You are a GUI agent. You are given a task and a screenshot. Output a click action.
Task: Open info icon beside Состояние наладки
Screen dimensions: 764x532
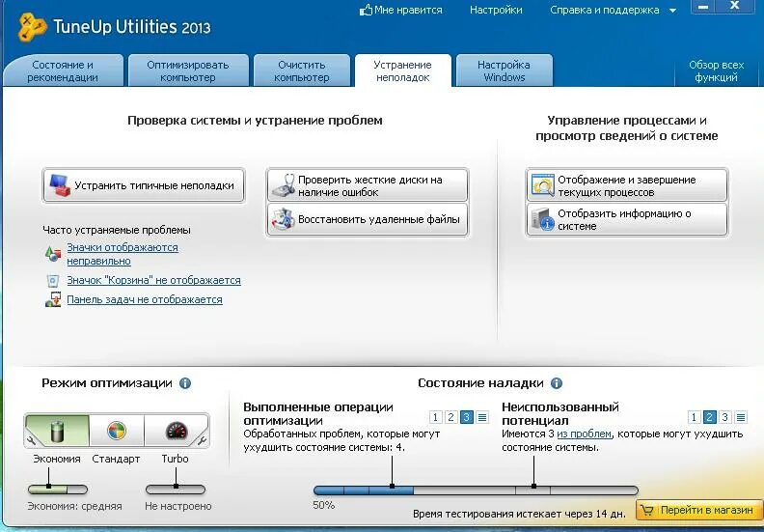click(x=557, y=383)
